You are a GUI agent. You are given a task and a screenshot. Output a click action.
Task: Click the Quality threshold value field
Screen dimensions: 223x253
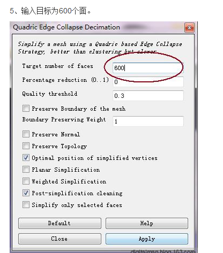[148, 96]
